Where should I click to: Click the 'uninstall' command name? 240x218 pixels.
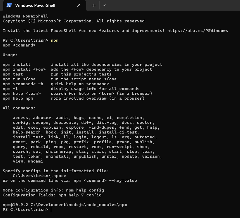(x=57, y=156)
